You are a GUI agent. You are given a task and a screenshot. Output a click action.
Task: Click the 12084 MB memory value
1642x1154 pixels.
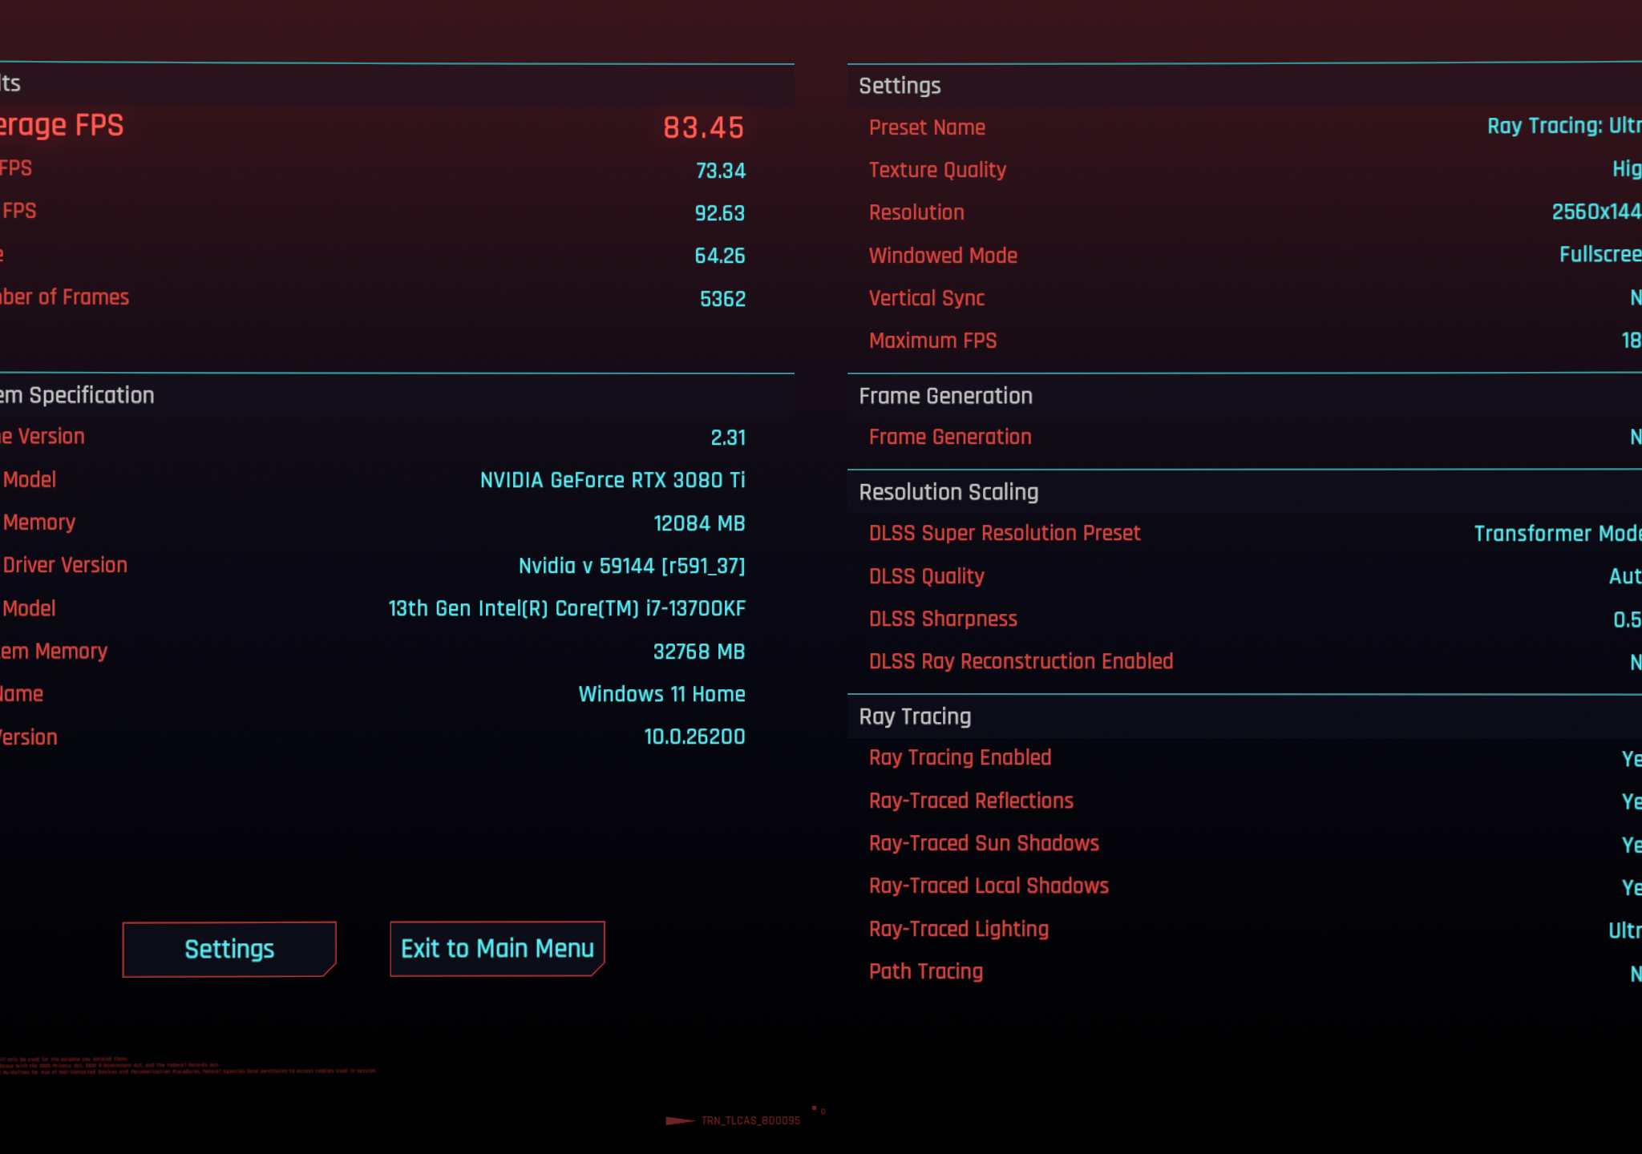(699, 523)
